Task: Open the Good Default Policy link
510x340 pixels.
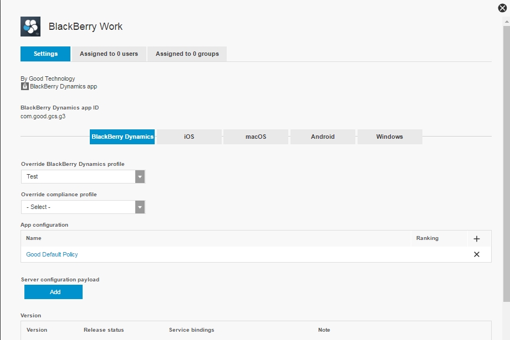Action: point(52,254)
